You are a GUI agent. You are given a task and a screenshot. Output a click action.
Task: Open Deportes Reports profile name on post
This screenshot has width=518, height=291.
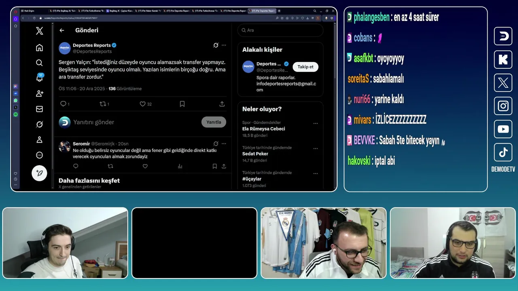91,45
